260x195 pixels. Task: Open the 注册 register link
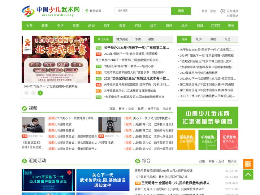pos(213,11)
